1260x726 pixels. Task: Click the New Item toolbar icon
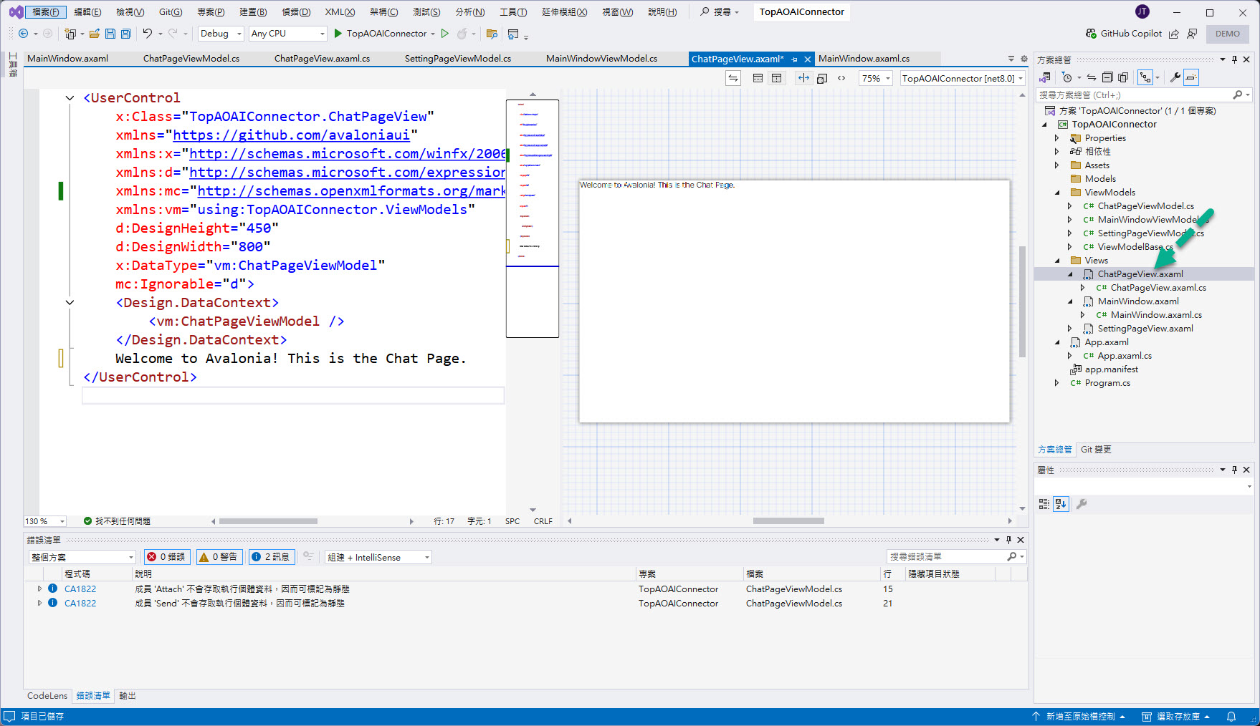(x=70, y=34)
